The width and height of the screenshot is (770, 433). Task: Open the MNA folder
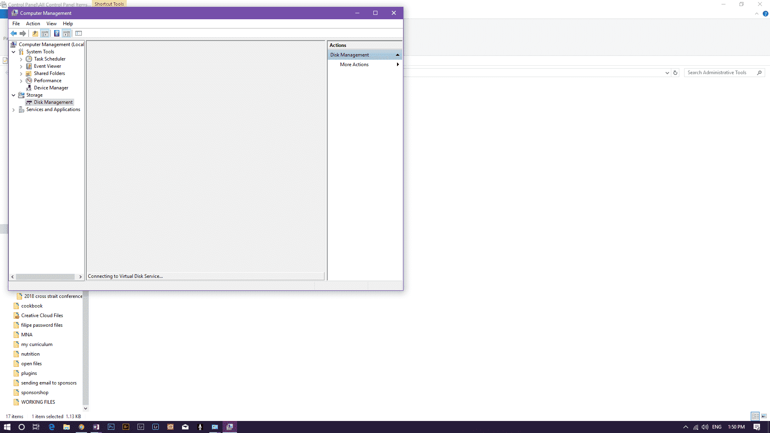pyautogui.click(x=26, y=335)
